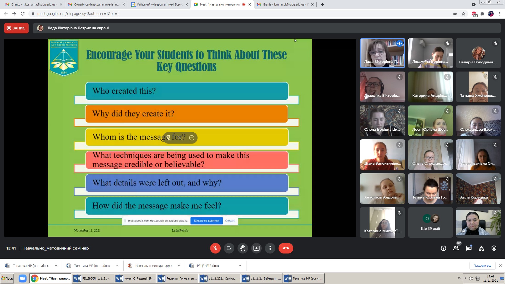Open the activities icon
505x284 pixels.
(x=481, y=248)
